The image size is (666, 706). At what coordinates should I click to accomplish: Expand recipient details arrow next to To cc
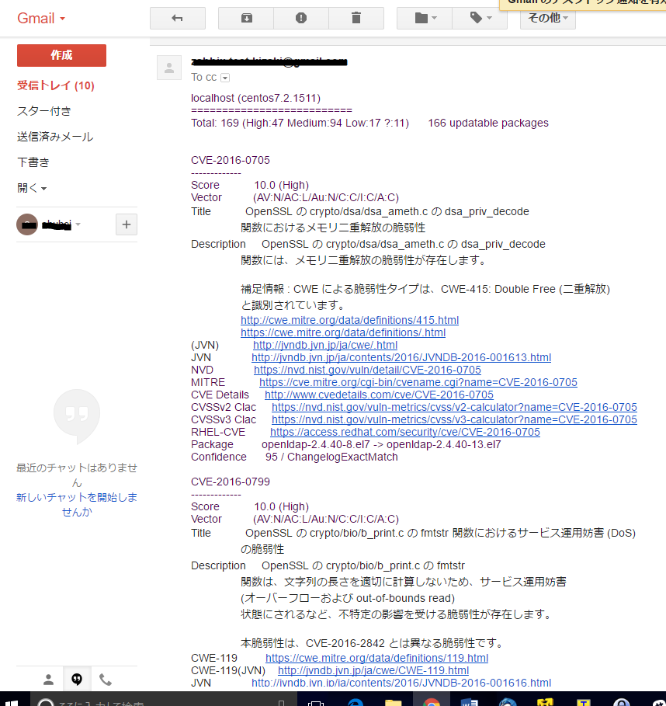pyautogui.click(x=225, y=78)
